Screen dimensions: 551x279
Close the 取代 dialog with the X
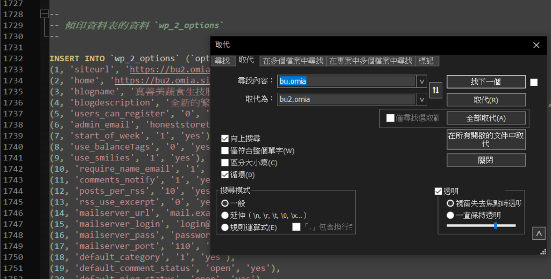(x=536, y=46)
